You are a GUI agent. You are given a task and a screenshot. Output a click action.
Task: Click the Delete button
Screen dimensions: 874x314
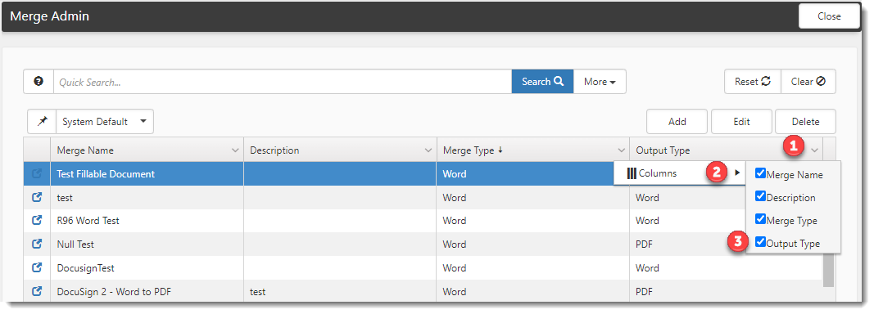tap(805, 121)
